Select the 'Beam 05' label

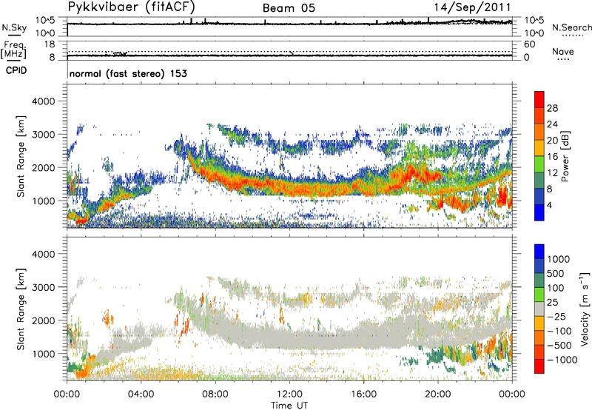point(289,8)
